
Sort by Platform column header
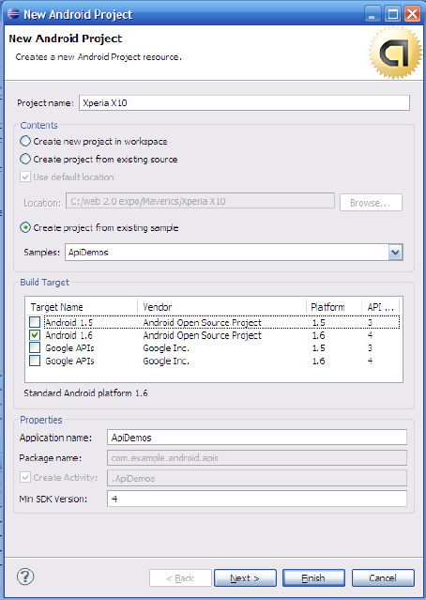[x=334, y=307]
